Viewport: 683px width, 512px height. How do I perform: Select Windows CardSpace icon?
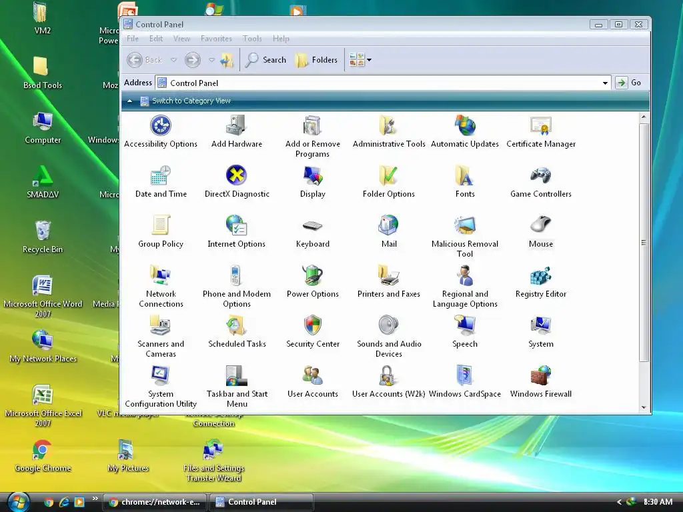pyautogui.click(x=465, y=375)
